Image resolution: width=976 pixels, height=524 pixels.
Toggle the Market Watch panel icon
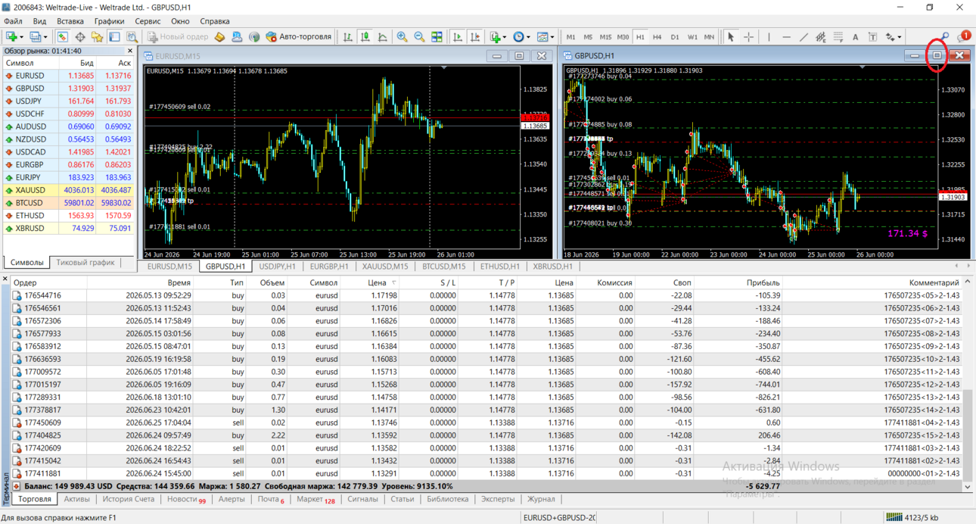coord(62,36)
